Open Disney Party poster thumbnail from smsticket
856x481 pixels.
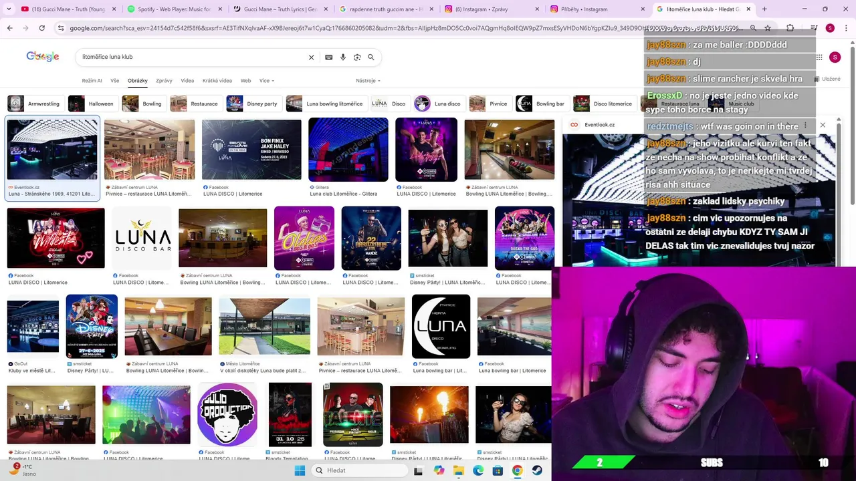92,326
